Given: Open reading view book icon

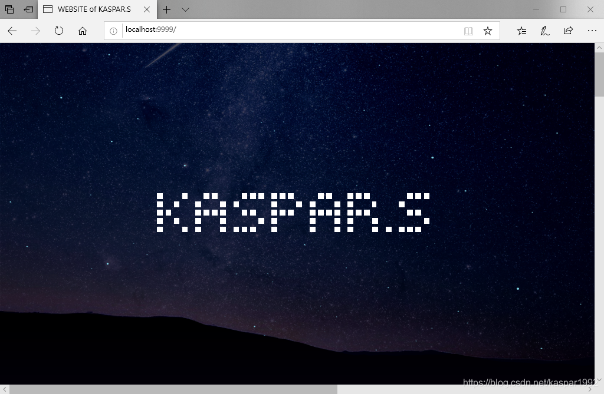Looking at the screenshot, I should tap(468, 31).
